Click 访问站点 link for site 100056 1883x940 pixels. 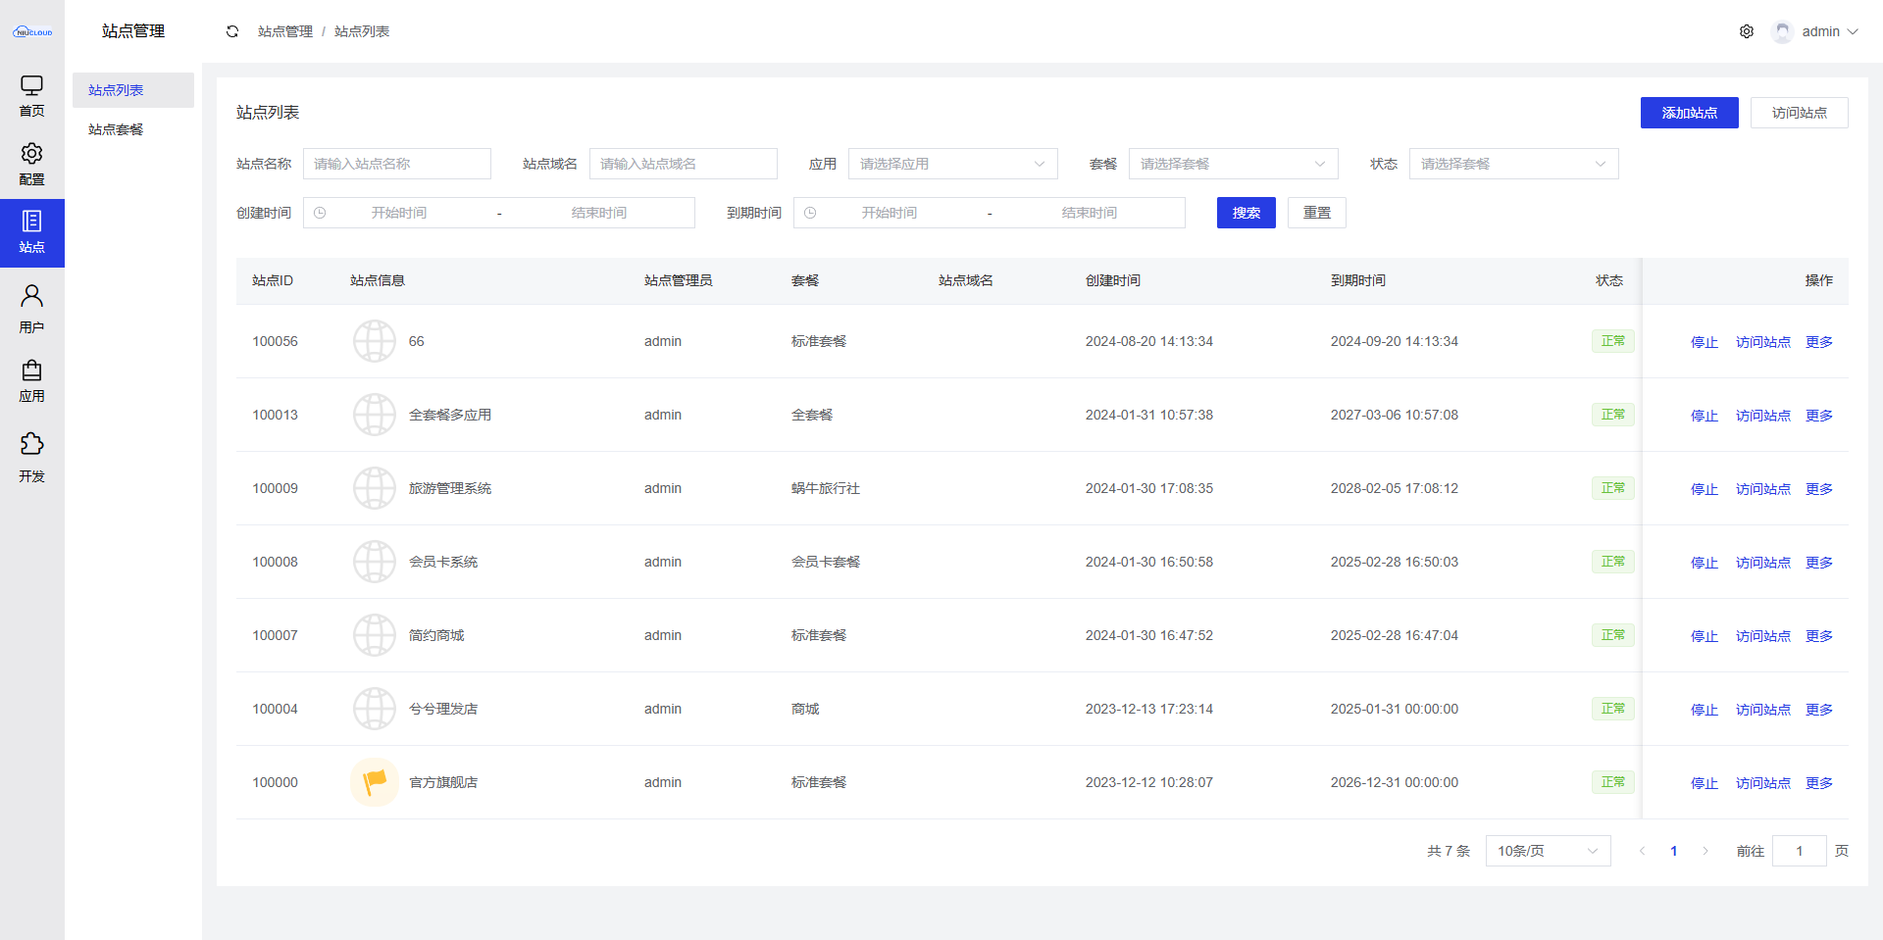(x=1763, y=342)
